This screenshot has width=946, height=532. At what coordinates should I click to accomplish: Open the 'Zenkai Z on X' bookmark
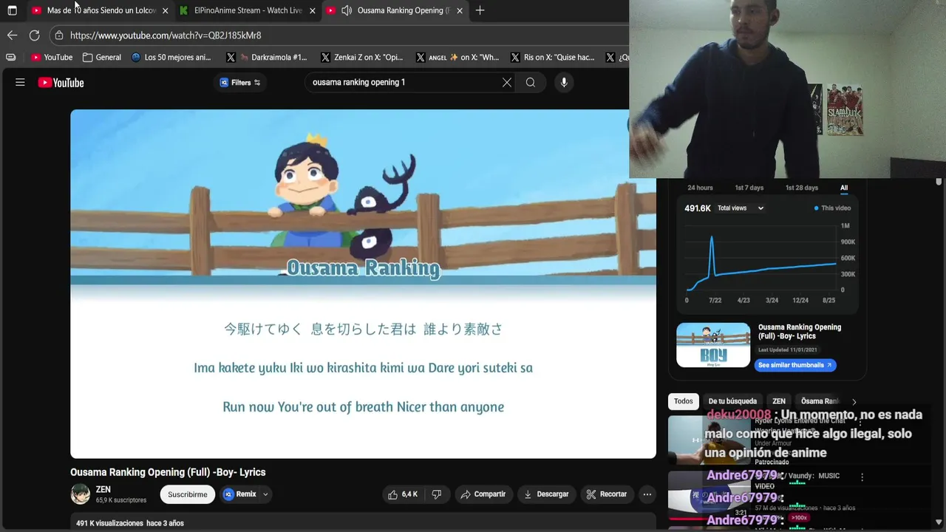(x=362, y=57)
